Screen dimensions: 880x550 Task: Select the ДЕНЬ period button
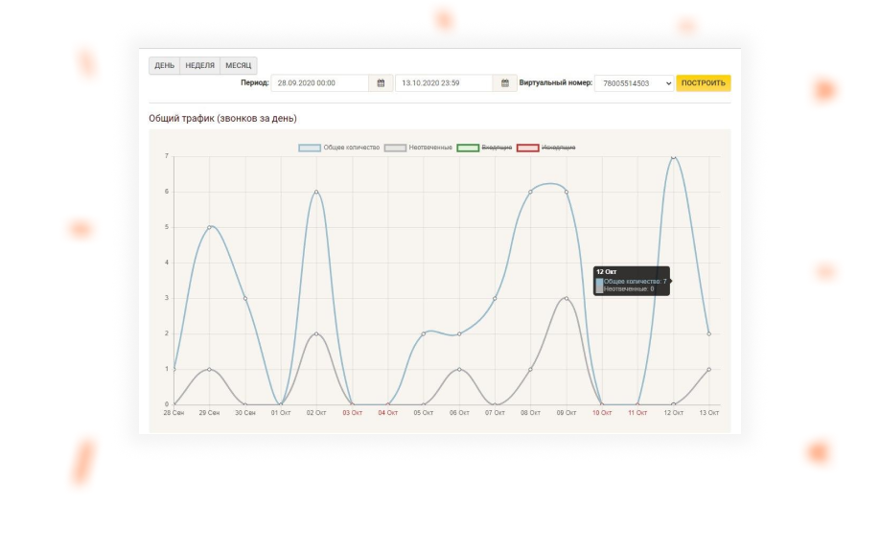(165, 66)
